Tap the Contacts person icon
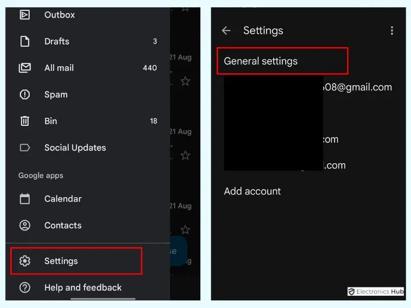 (x=25, y=225)
